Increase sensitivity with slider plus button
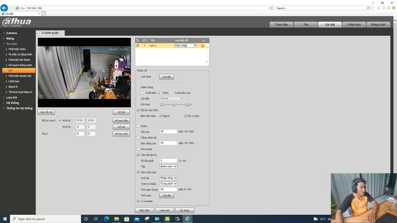397x223 pixels. tap(187, 105)
